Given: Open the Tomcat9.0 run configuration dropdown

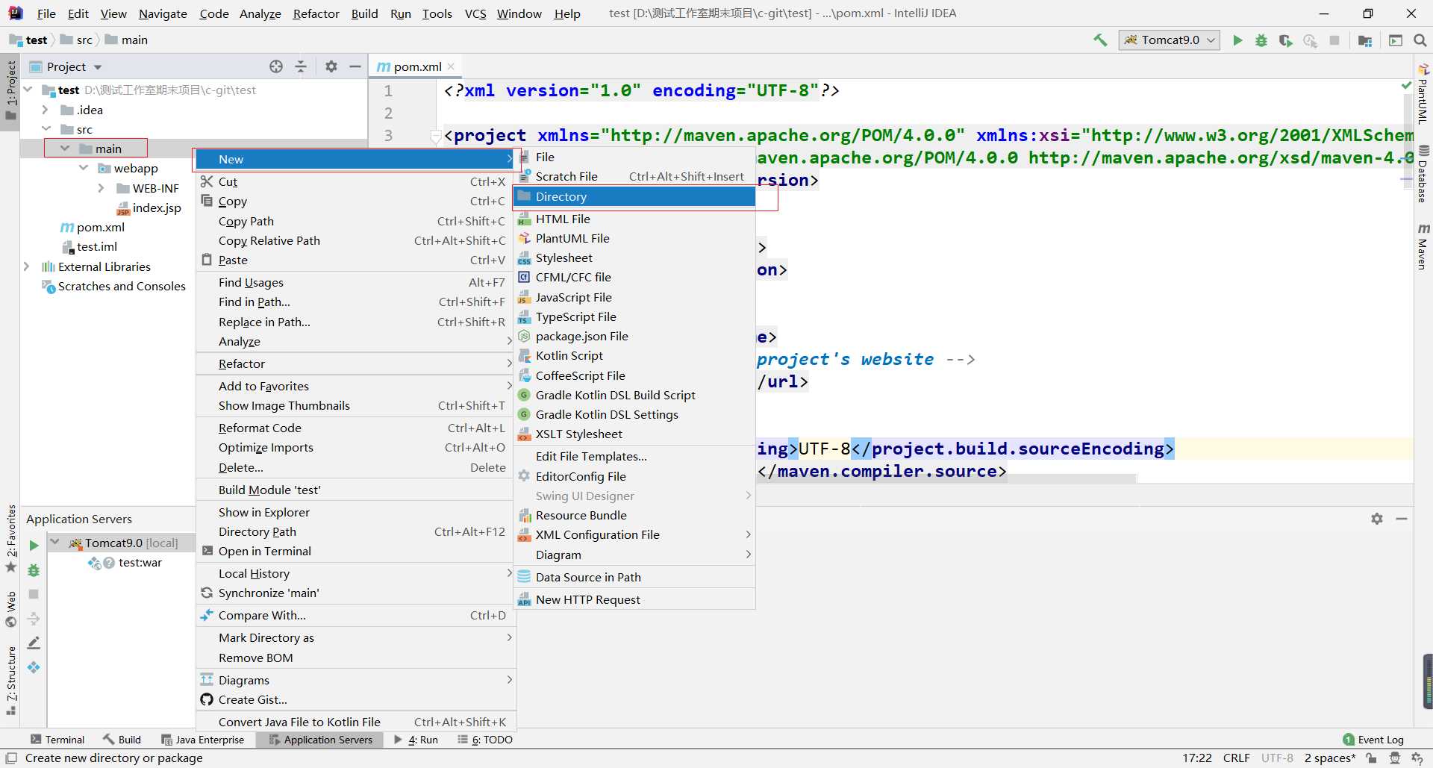Looking at the screenshot, I should pyautogui.click(x=1170, y=40).
